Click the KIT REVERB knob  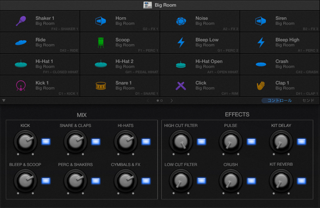(281, 180)
